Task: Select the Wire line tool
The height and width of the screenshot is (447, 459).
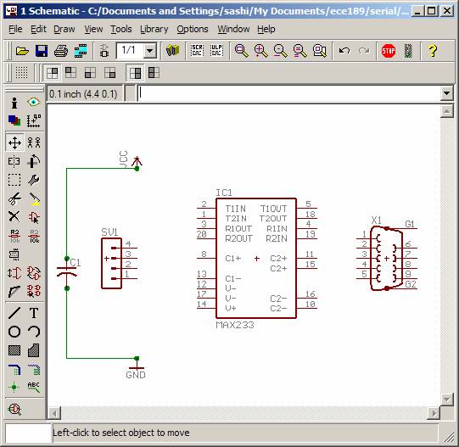Action: (x=14, y=313)
